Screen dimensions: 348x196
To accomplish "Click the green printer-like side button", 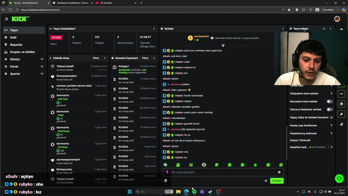I will 341,104.
